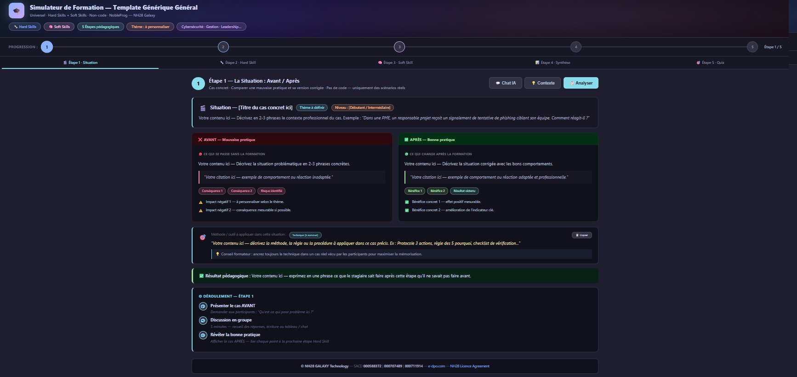Click the Analyser button
This screenshot has width=797, height=377.
tap(581, 83)
